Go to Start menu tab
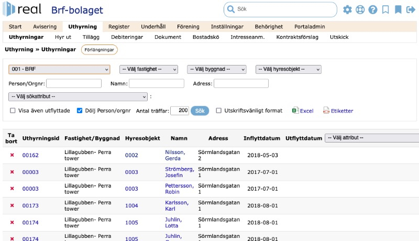 pos(15,26)
